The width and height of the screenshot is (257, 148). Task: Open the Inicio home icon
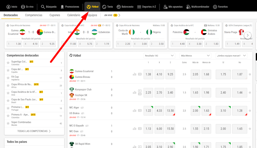8,7
